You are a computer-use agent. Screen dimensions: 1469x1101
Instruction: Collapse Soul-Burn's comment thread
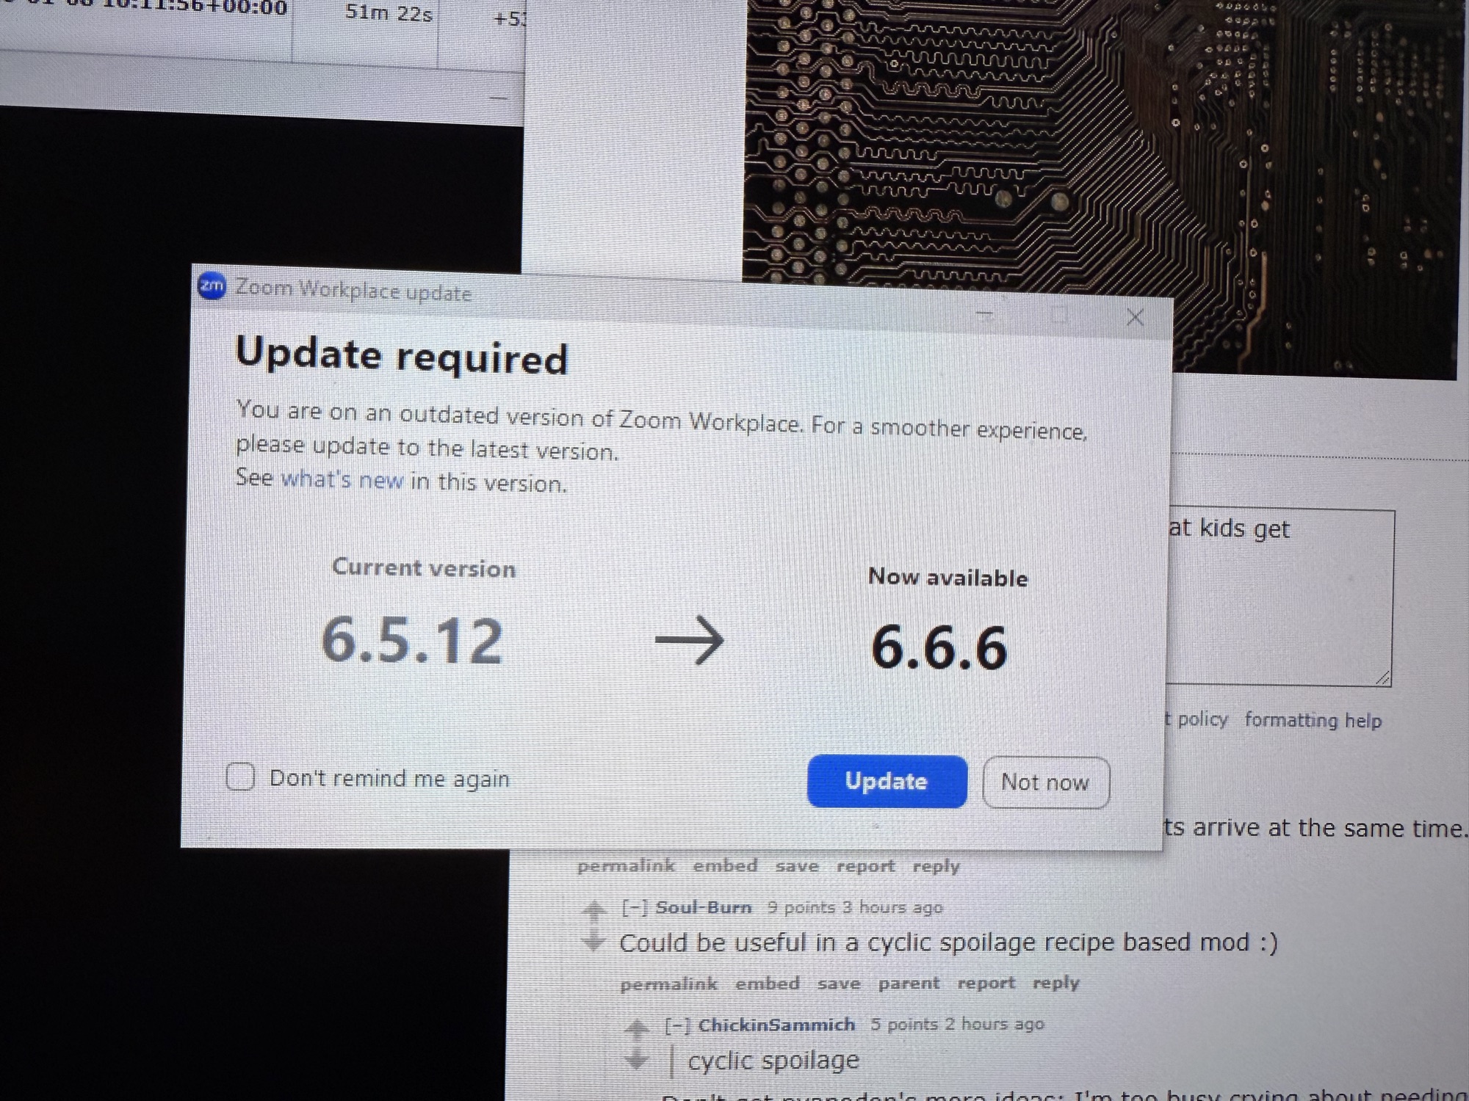[x=635, y=908]
